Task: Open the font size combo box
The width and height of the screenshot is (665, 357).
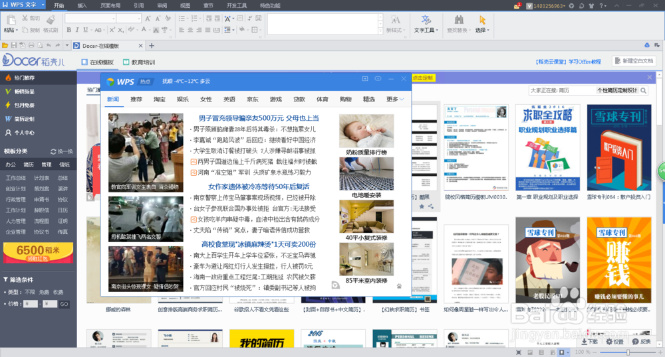Action: point(129,19)
